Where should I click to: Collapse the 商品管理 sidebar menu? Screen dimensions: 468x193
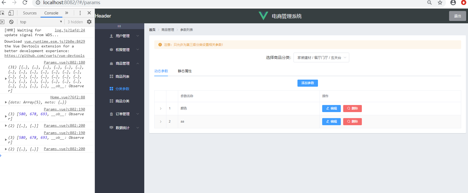(x=120, y=63)
